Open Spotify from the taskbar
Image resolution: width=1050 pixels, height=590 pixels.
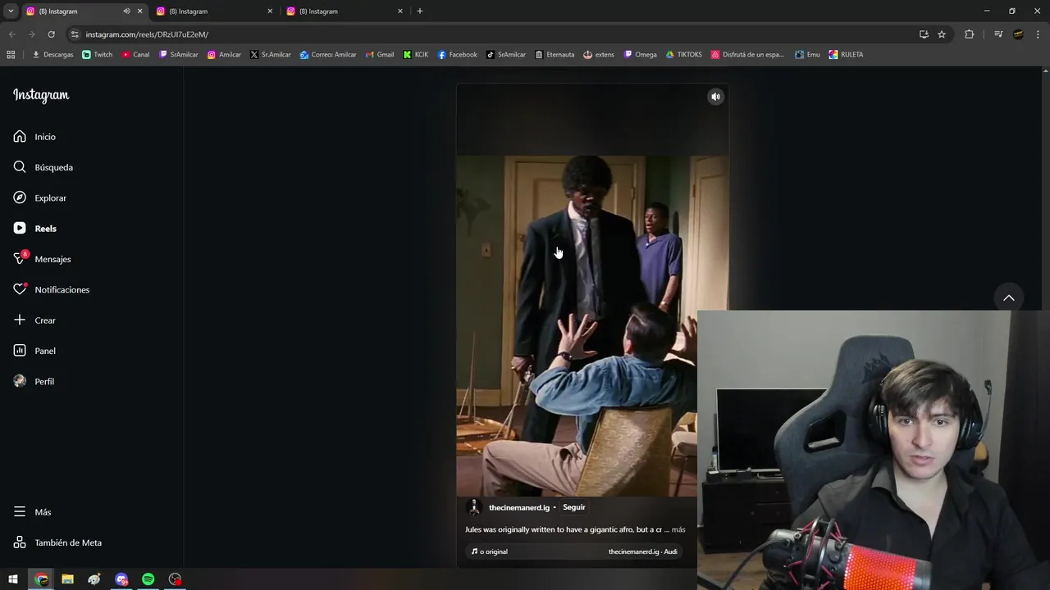coord(148,579)
